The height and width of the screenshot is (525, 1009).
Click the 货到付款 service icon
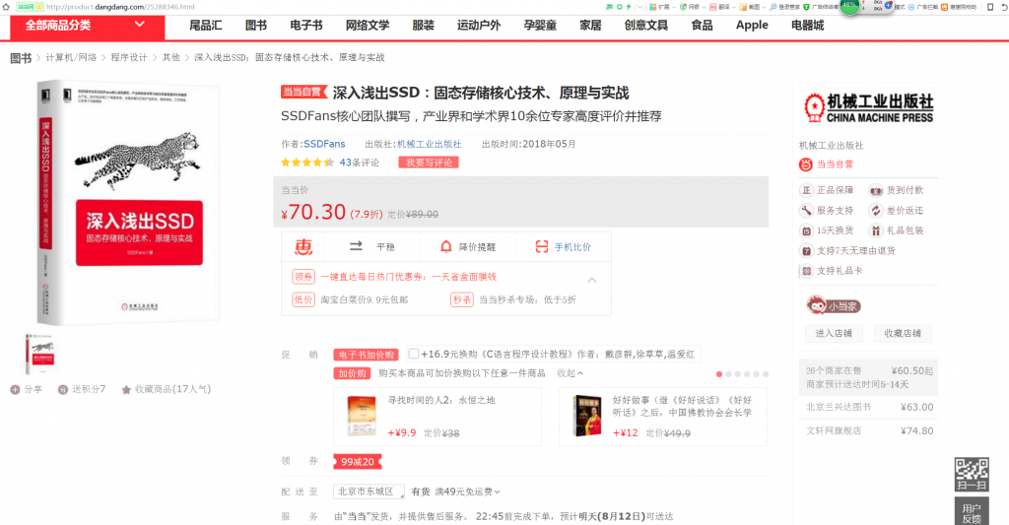coord(876,190)
